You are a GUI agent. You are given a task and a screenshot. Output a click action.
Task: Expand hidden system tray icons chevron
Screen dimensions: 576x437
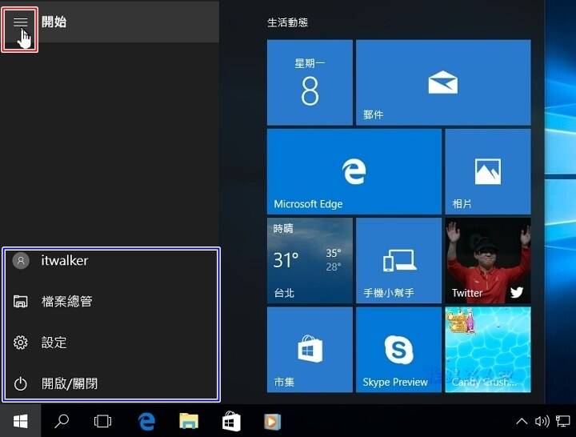(522, 421)
